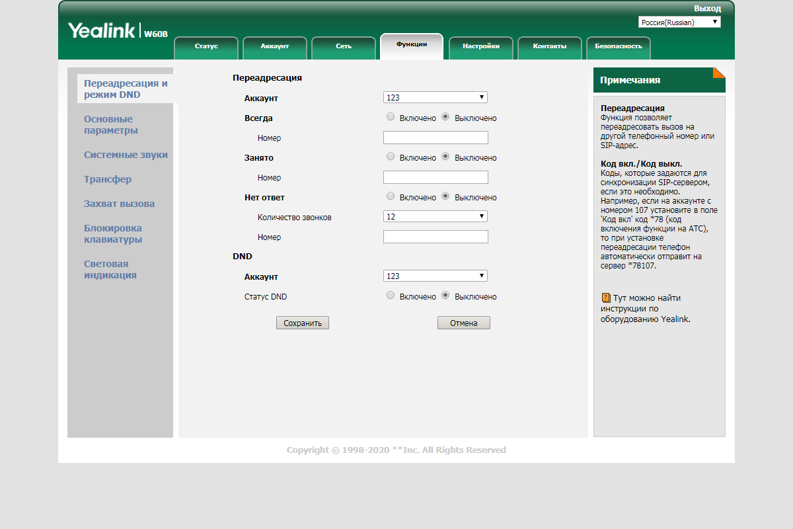Open the forwarding Account dropdown
This screenshot has width=793, height=529.
[x=435, y=97]
